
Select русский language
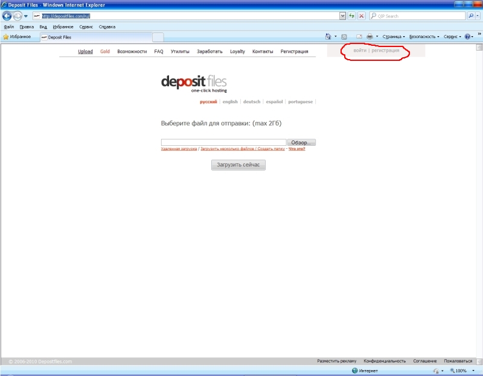(x=208, y=102)
